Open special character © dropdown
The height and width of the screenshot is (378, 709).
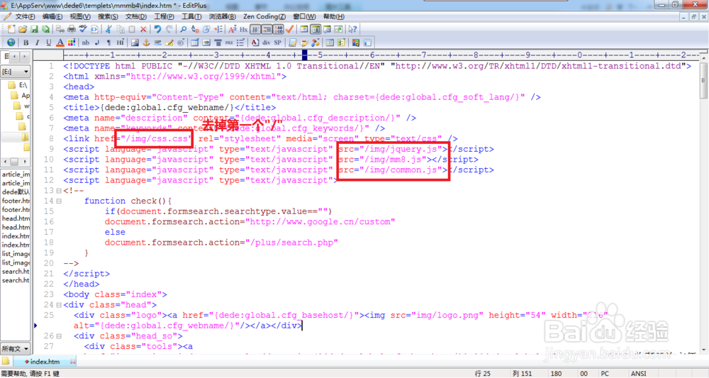pos(181,43)
